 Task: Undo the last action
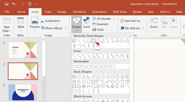pyautogui.click(x=14, y=4)
